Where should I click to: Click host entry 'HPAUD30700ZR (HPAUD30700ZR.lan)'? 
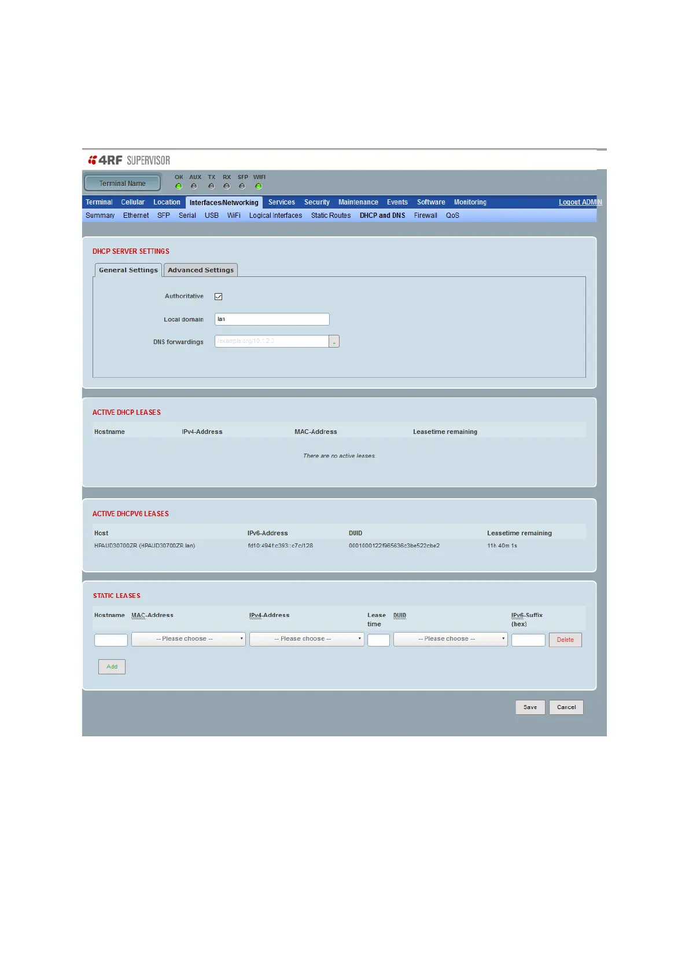coord(145,546)
